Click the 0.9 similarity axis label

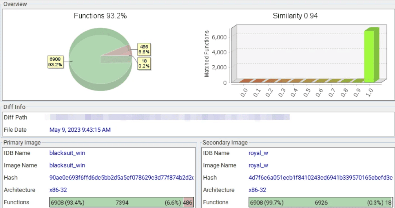tap(357, 93)
